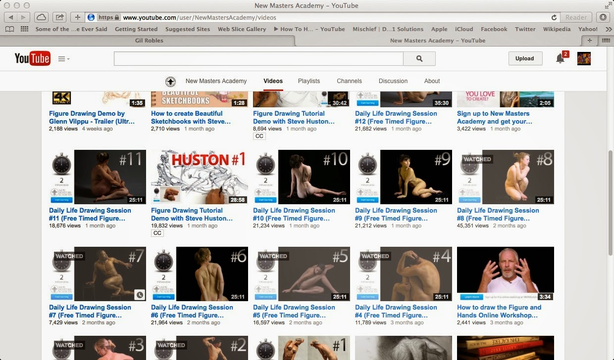Click the YouTube search field
Image resolution: width=614 pixels, height=360 pixels.
point(258,58)
